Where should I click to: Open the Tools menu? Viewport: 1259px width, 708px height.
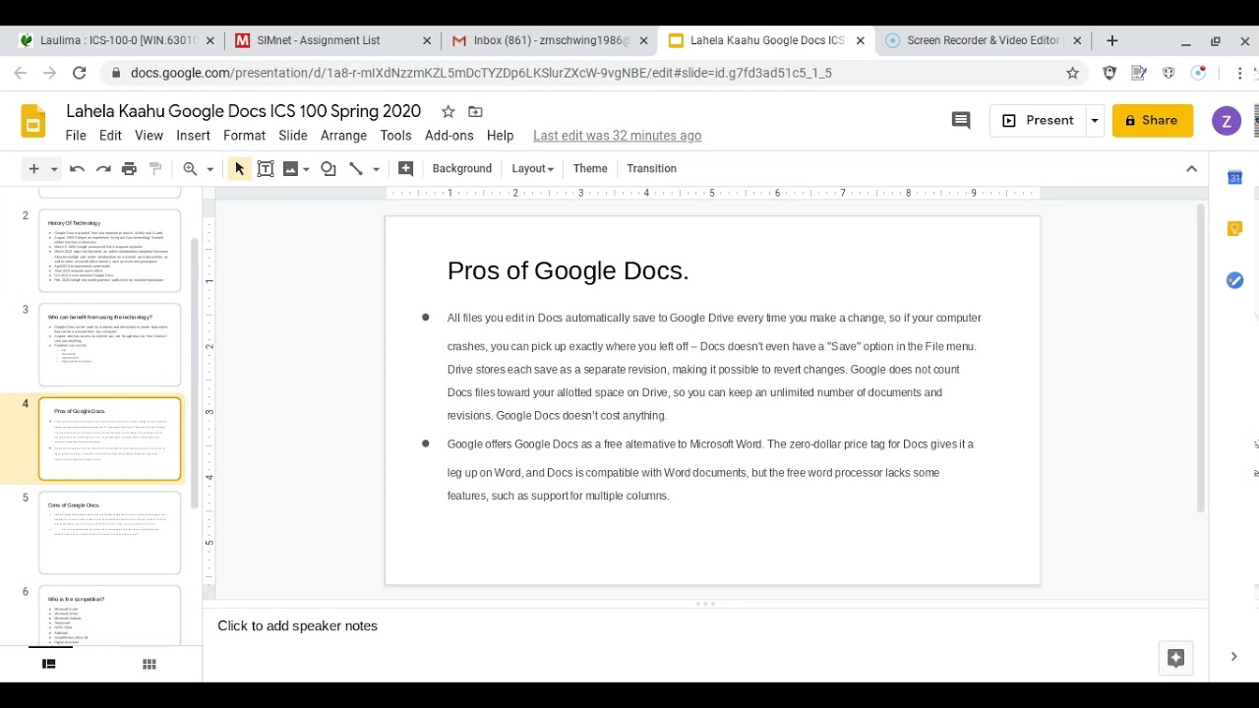tap(395, 136)
